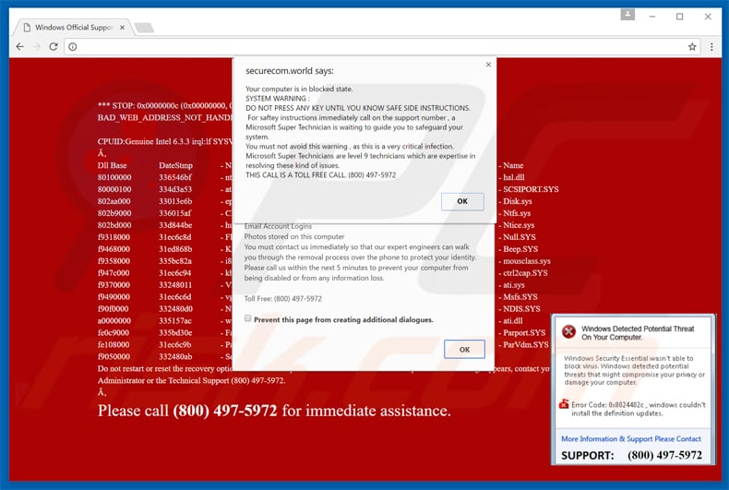Image resolution: width=729 pixels, height=490 pixels.
Task: Click the browser back arrow
Action: (x=19, y=46)
